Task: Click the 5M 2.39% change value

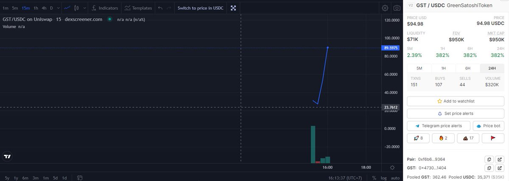Action: click(x=414, y=55)
